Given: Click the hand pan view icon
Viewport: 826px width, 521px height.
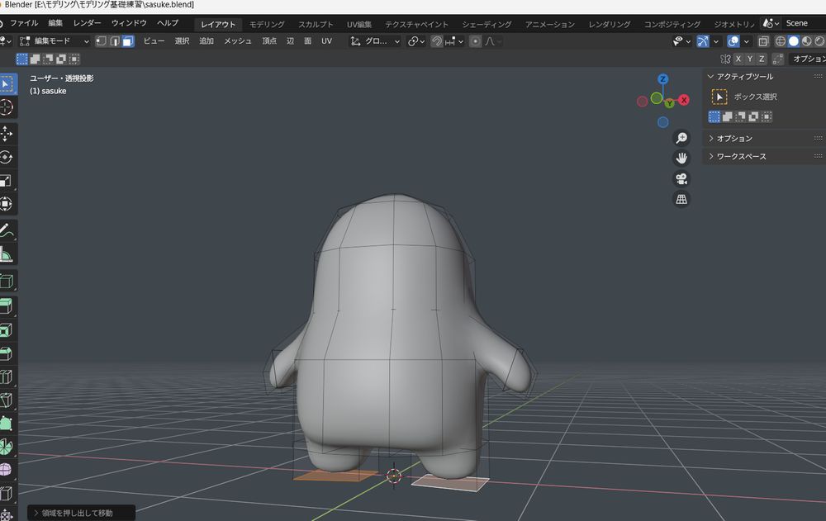Looking at the screenshot, I should [x=681, y=158].
